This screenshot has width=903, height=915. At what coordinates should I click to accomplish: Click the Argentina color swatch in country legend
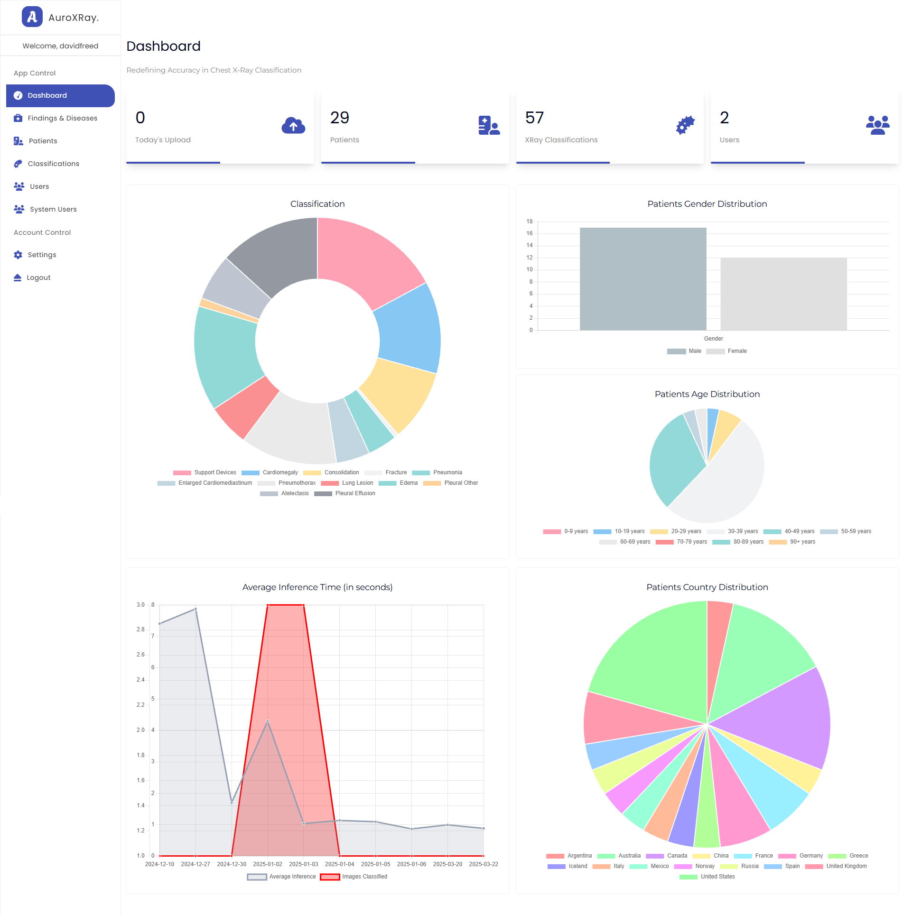point(555,856)
